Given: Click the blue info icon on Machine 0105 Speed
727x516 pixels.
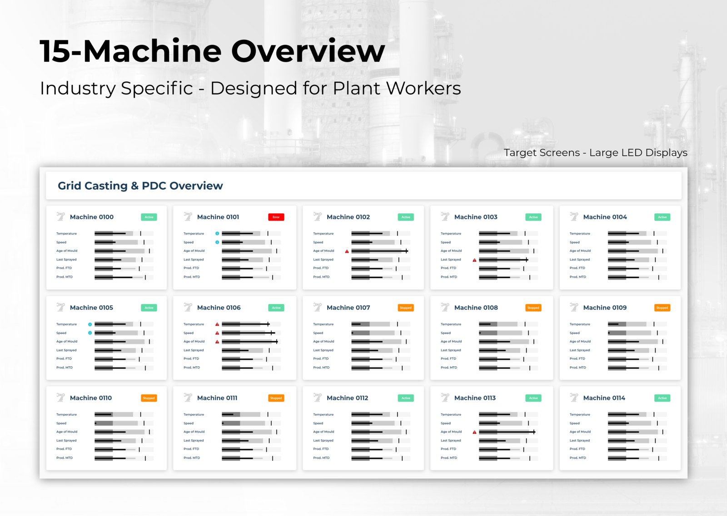Looking at the screenshot, I should (90, 333).
